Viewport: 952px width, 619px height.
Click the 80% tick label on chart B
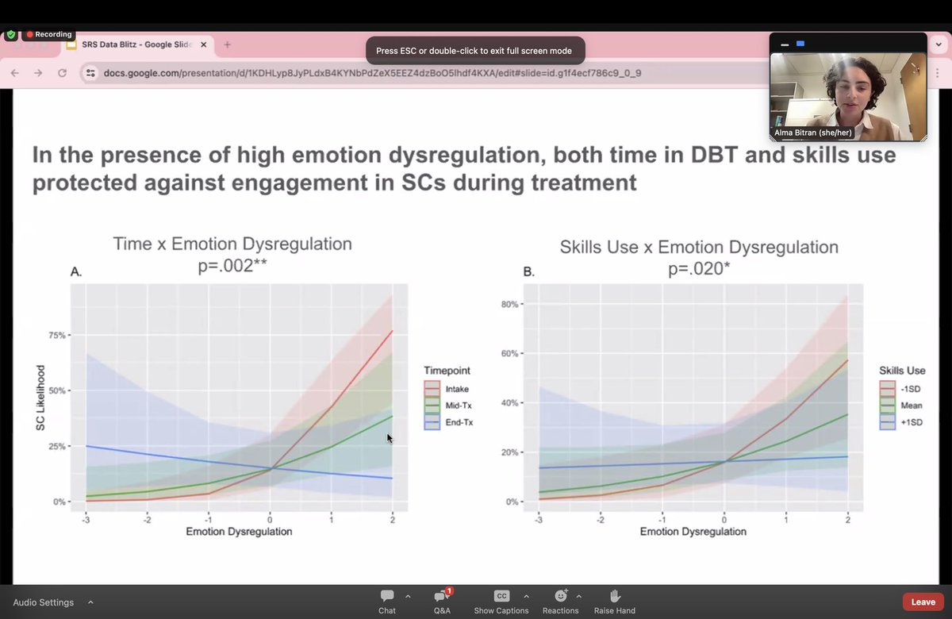click(x=510, y=304)
